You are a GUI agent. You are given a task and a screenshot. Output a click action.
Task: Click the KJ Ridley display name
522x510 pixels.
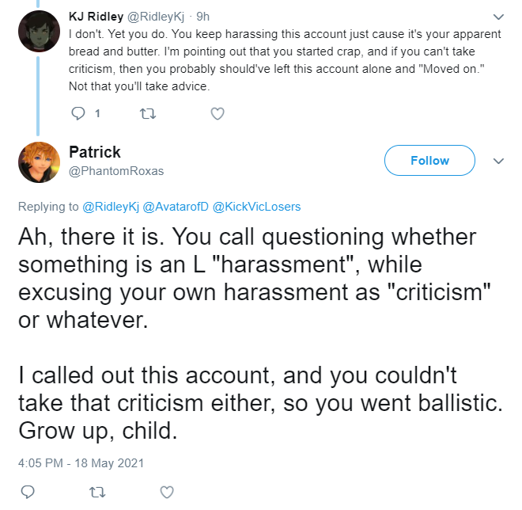tap(96, 17)
